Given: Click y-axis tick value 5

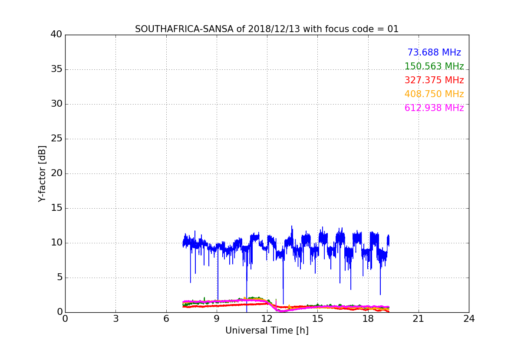Looking at the screenshot, I should click(x=59, y=278).
